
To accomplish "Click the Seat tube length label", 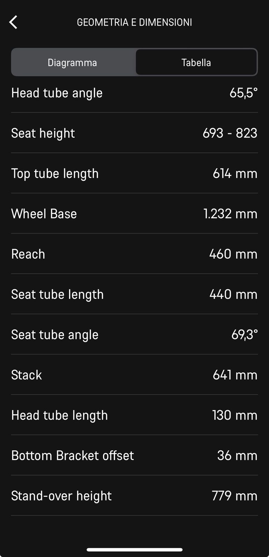I will [x=57, y=295].
